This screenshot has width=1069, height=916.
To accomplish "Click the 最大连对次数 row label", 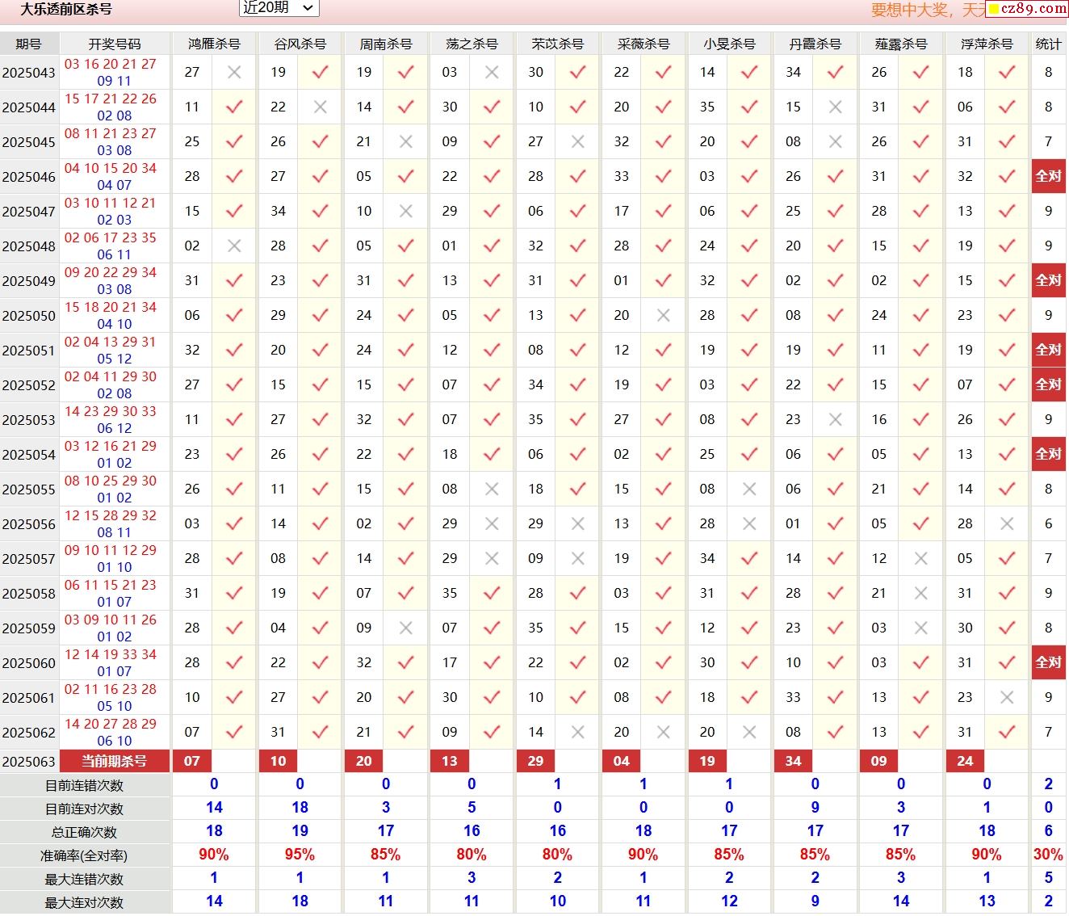I will coord(85,902).
